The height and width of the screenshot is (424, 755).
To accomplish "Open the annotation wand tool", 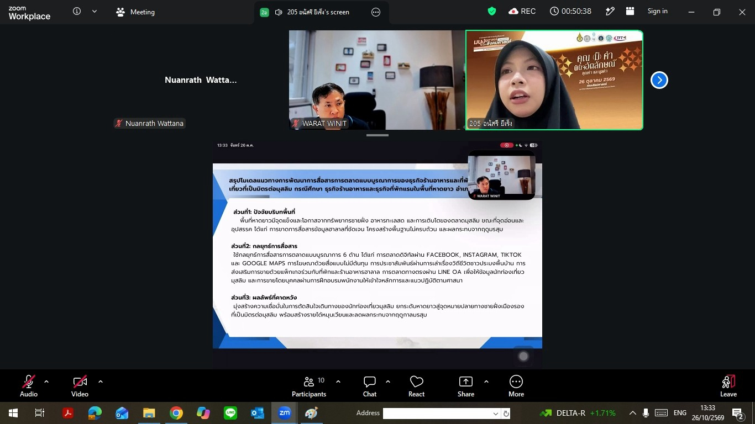I will pyautogui.click(x=610, y=12).
